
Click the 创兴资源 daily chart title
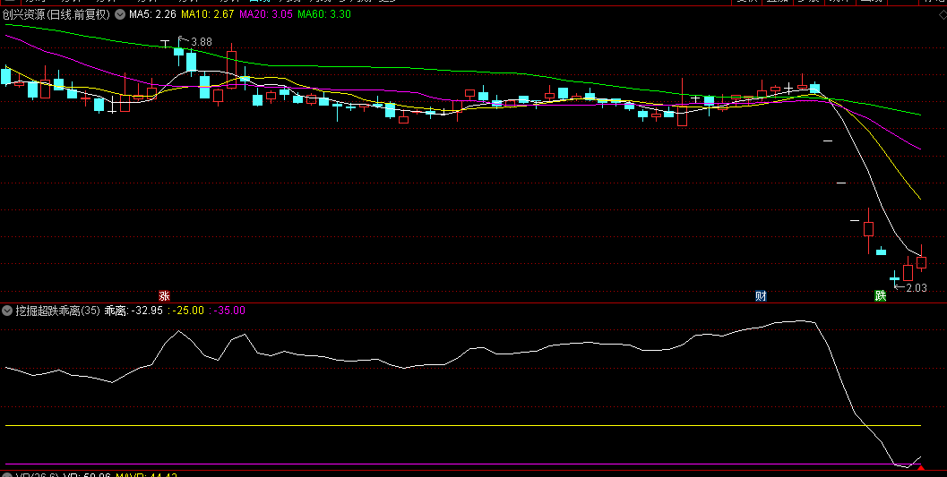click(56, 14)
